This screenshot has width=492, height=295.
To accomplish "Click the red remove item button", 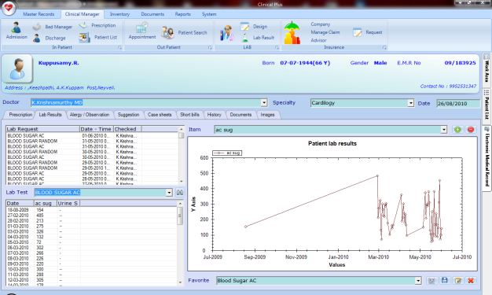I will pyautogui.click(x=471, y=130).
